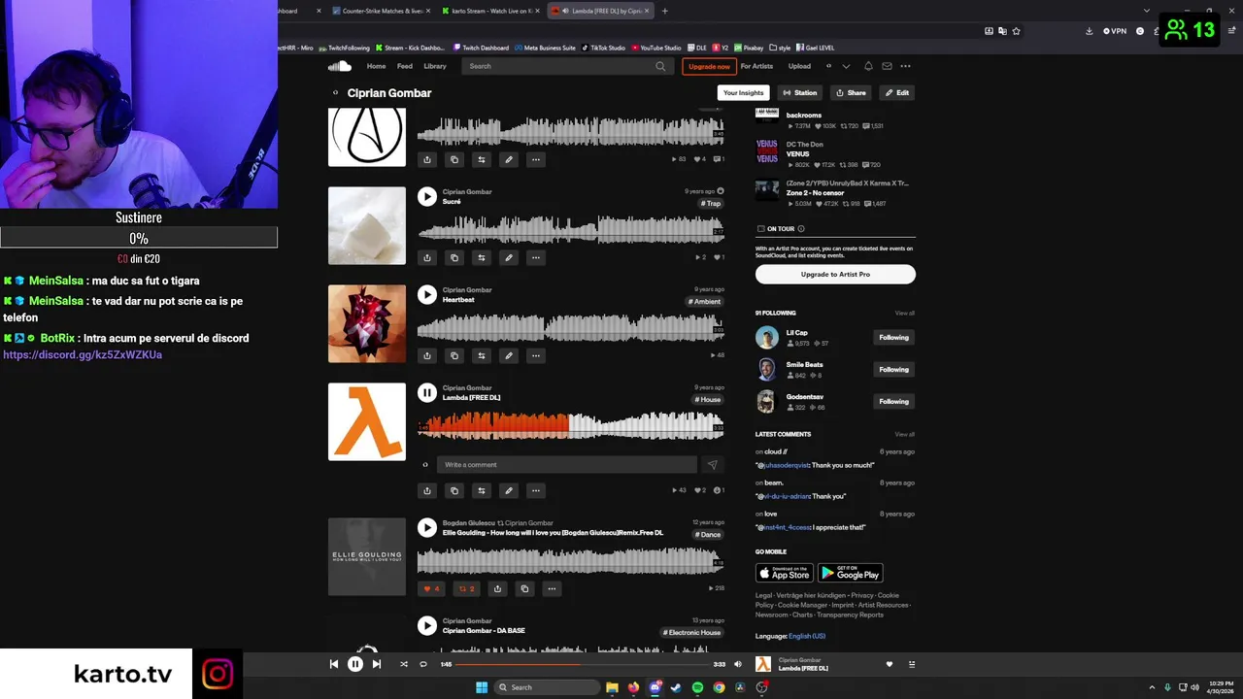The image size is (1243, 699).
Task: Toggle like heart in player bar
Action: (x=889, y=664)
